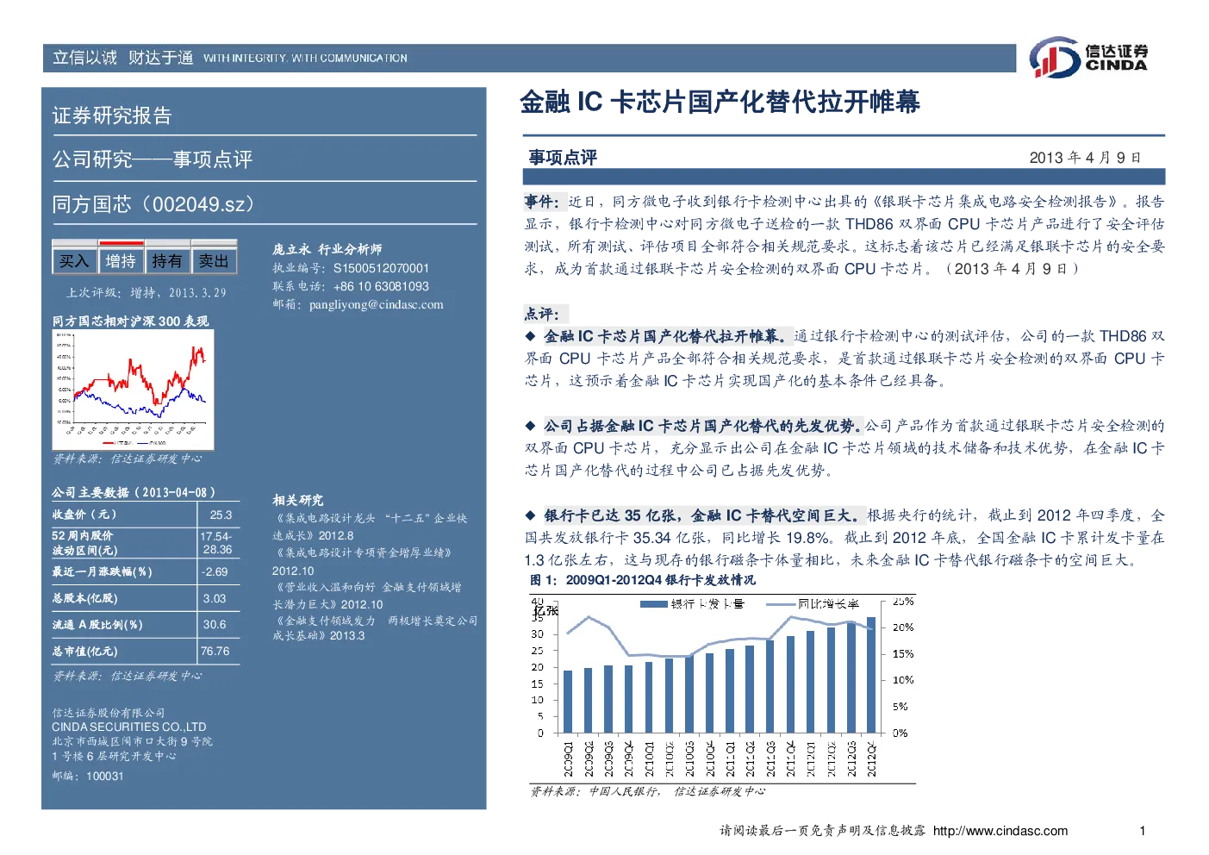Image resolution: width=1209 pixels, height=855 pixels.
Task: Click the 增持 rating box
Action: [121, 260]
